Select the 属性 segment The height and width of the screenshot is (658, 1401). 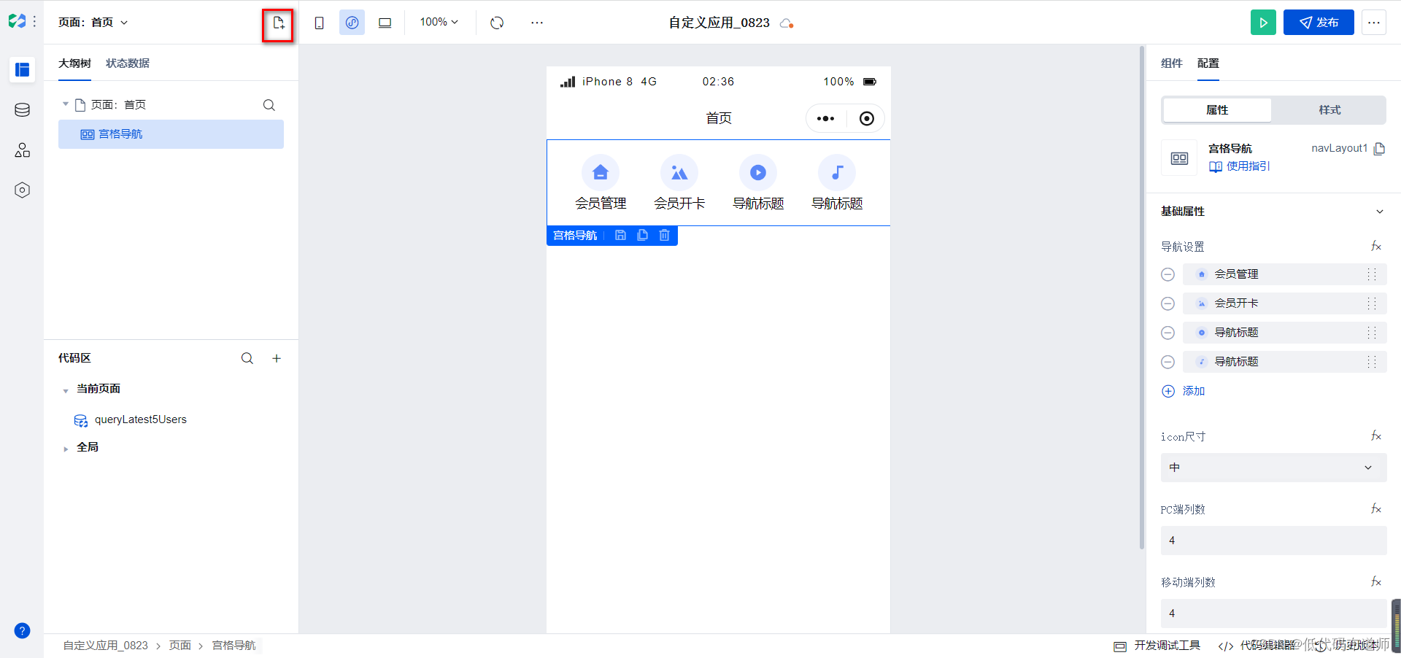coord(1217,110)
